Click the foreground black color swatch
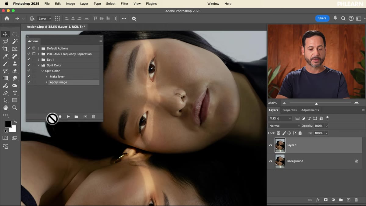This screenshot has width=366, height=206. point(8,124)
